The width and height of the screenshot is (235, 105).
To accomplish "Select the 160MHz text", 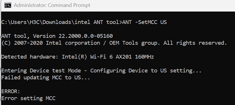I will (144, 57).
